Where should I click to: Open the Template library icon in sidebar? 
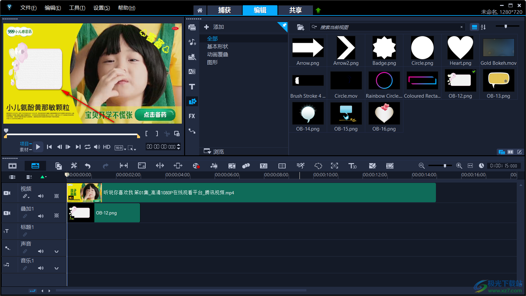(192, 57)
